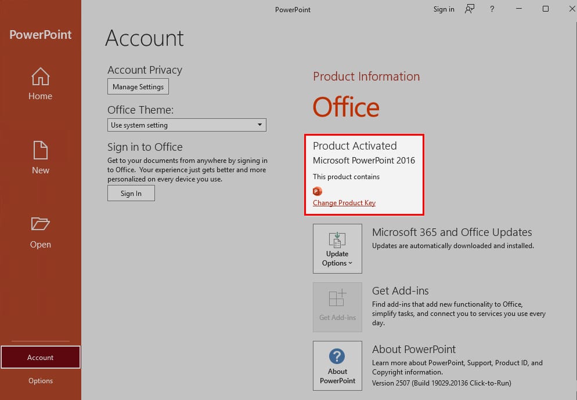Click the Office Theme: label
Viewport: 577px width, 400px height.
pos(140,110)
